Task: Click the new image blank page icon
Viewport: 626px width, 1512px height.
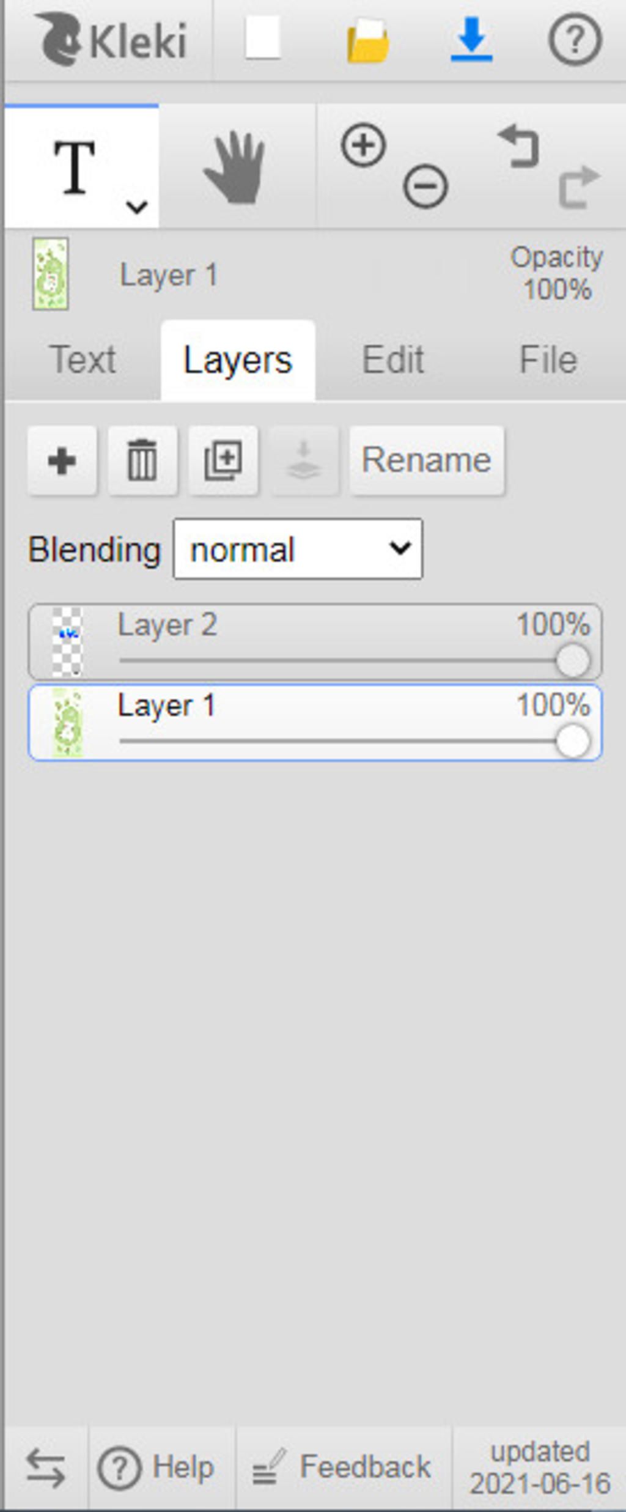Action: click(x=263, y=39)
